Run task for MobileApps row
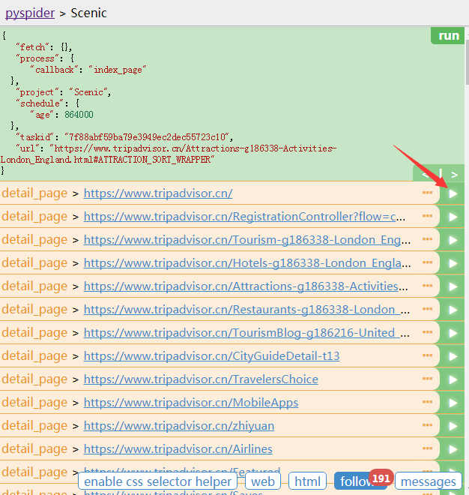The width and height of the screenshot is (469, 495). [x=453, y=403]
